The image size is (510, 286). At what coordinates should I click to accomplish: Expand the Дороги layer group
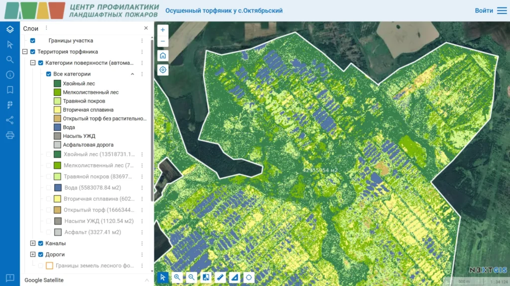(33, 254)
